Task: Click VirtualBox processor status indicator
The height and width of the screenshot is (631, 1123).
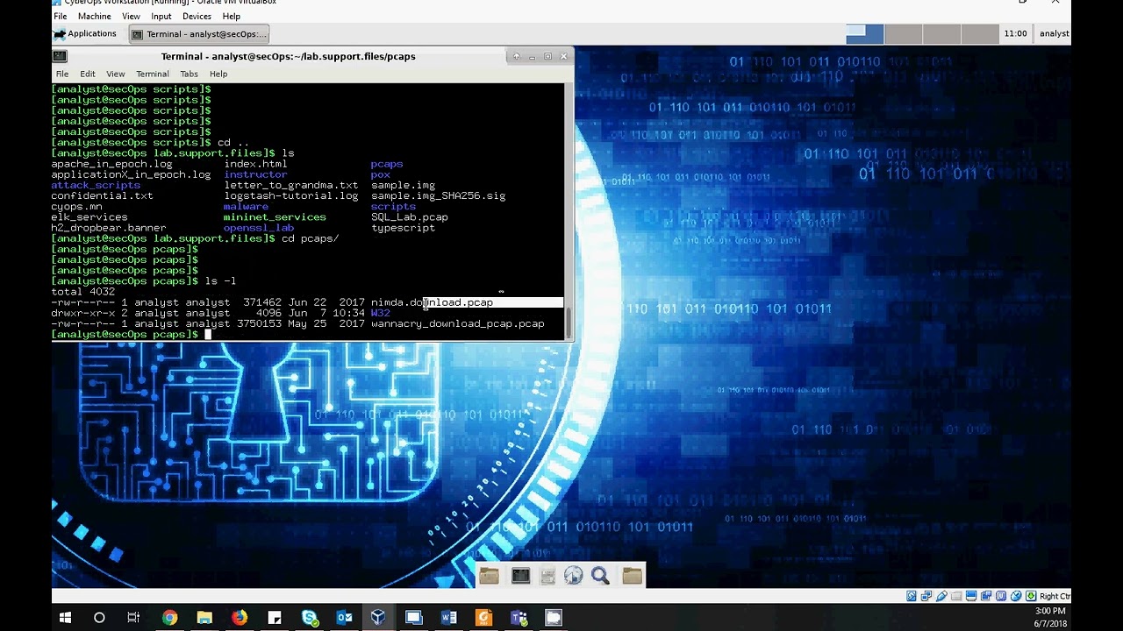Action: [1001, 596]
